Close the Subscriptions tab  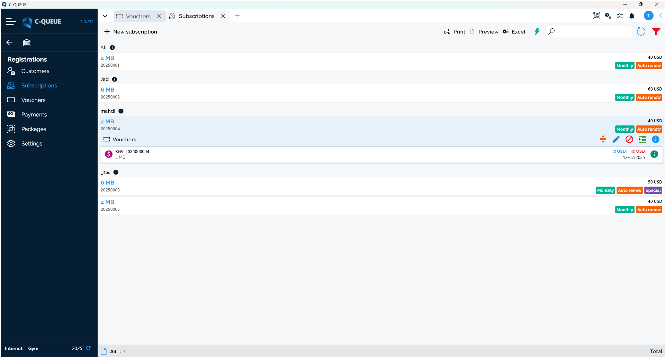(223, 16)
